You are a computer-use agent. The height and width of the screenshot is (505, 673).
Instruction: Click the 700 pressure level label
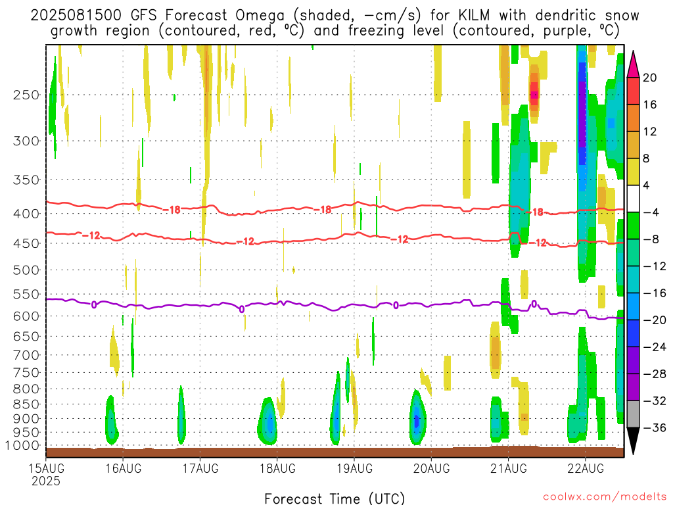26,355
